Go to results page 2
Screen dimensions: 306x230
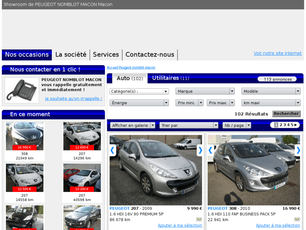281,125
